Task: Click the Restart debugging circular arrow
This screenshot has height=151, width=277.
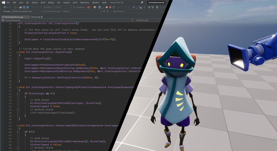Action: click(x=114, y=7)
